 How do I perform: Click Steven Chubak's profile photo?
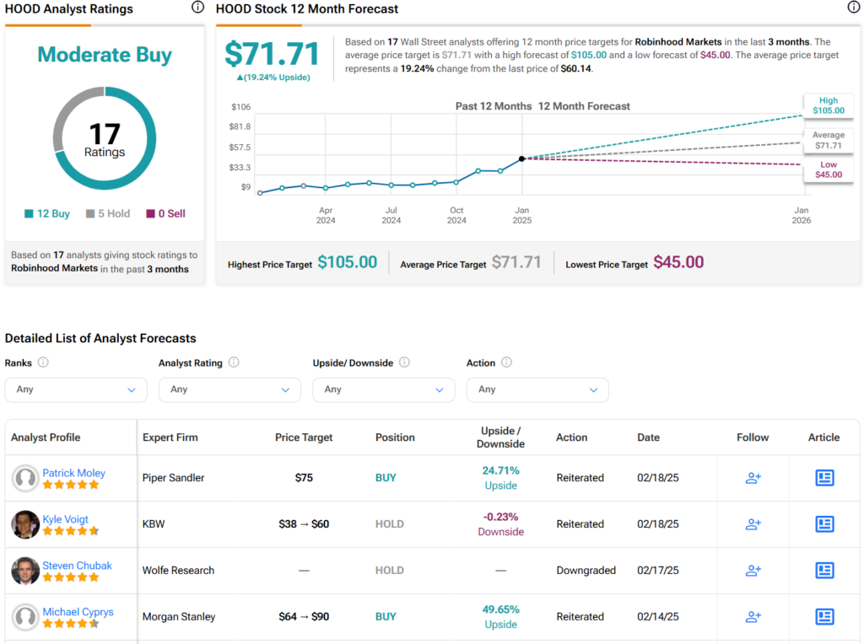(25, 571)
